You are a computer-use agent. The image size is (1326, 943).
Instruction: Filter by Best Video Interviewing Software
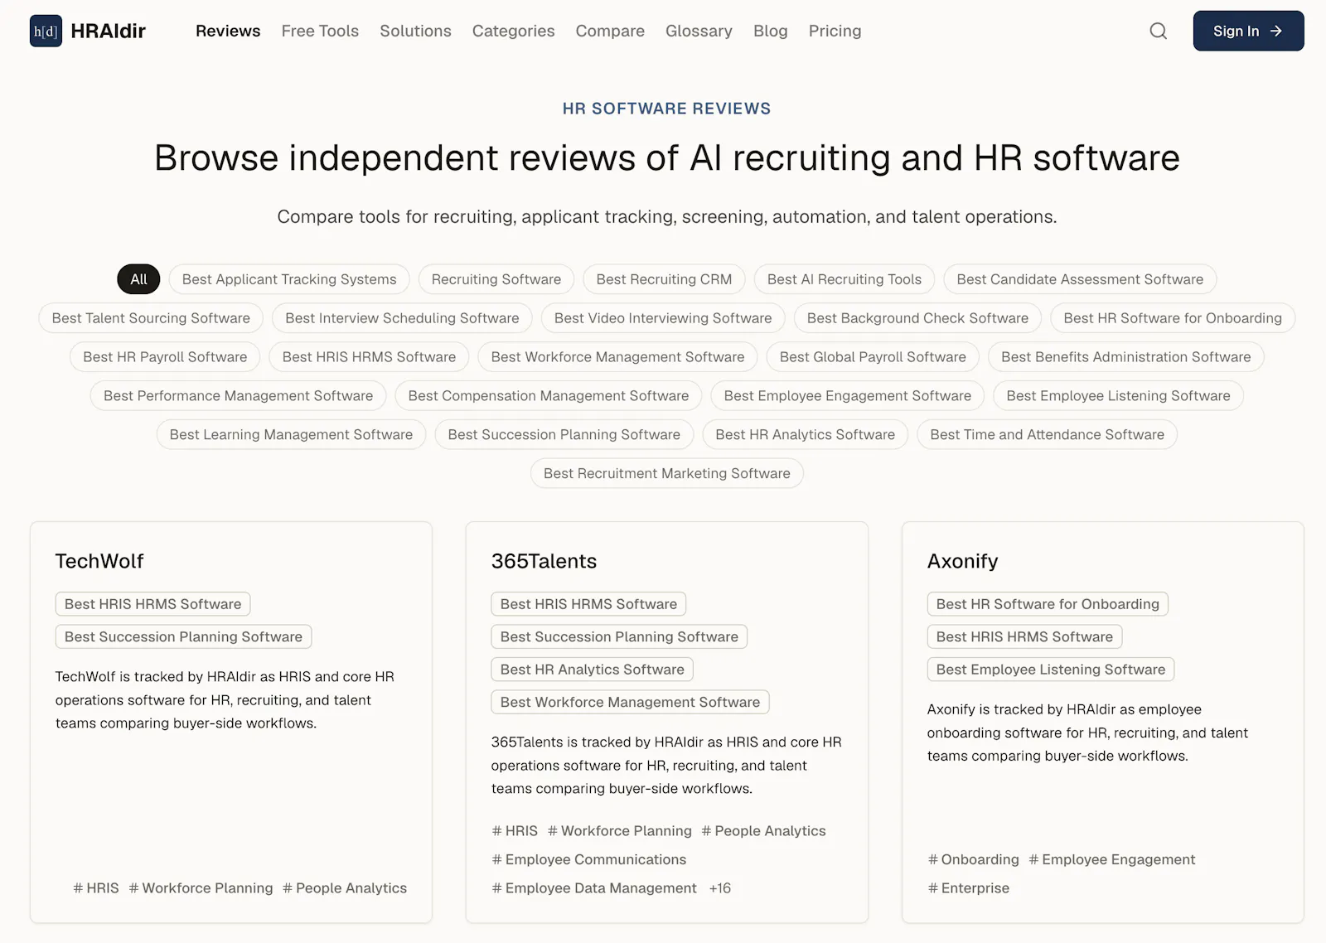(663, 318)
